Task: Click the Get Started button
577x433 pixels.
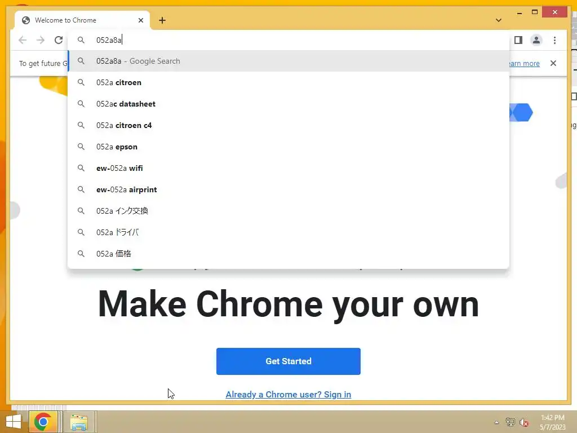Action: 288,361
